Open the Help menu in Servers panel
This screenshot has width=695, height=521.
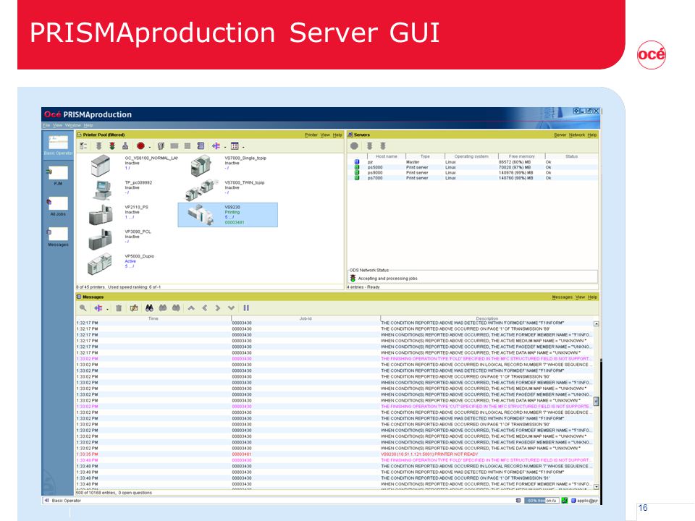tap(592, 135)
